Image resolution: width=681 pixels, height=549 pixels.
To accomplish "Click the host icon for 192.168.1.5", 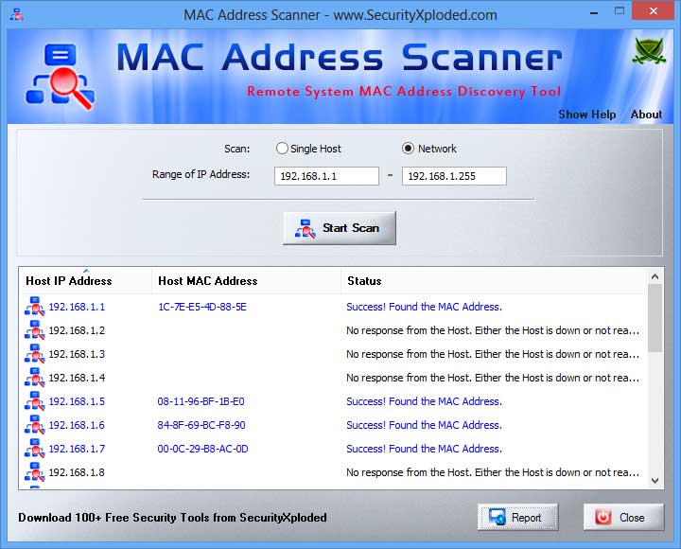I will click(x=35, y=401).
